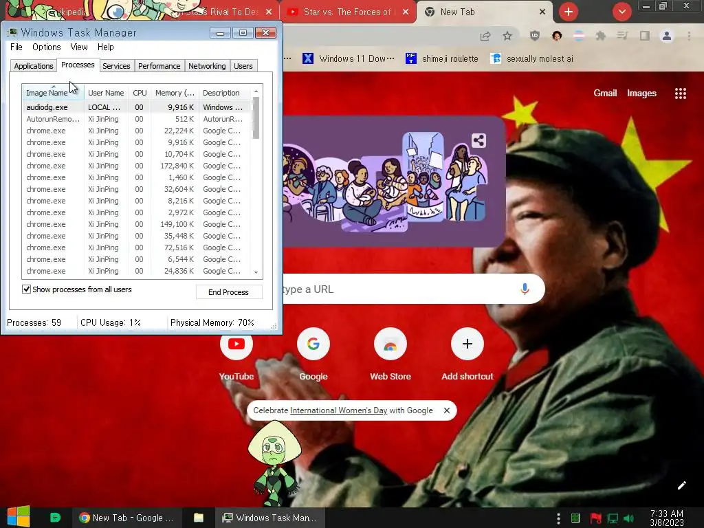Click the share icon in Chrome toolbar
The width and height of the screenshot is (704, 528).
[485, 36]
